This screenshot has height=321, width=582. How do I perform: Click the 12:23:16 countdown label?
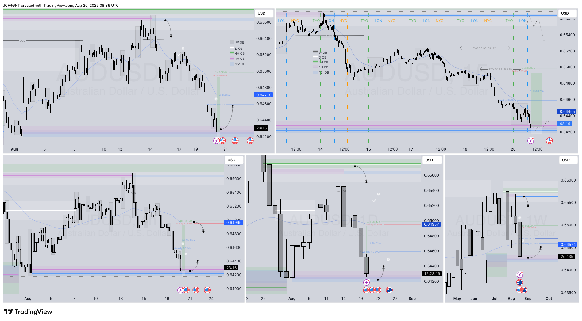pos(432,274)
